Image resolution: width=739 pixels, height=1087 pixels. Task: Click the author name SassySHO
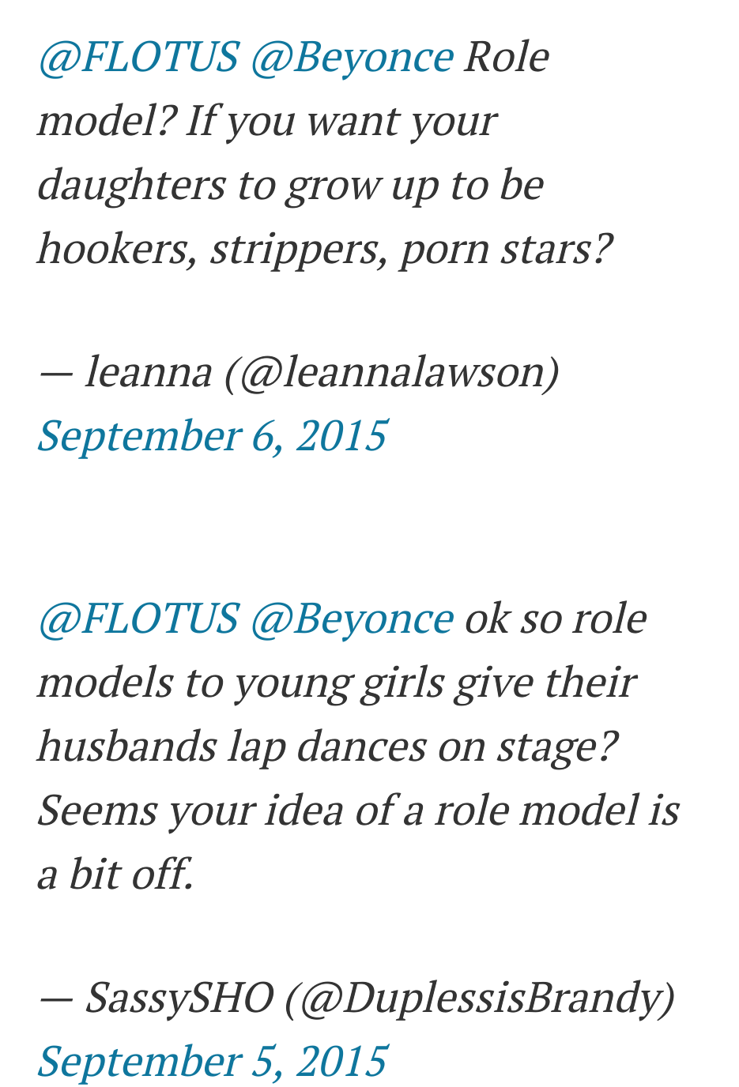coord(179,997)
